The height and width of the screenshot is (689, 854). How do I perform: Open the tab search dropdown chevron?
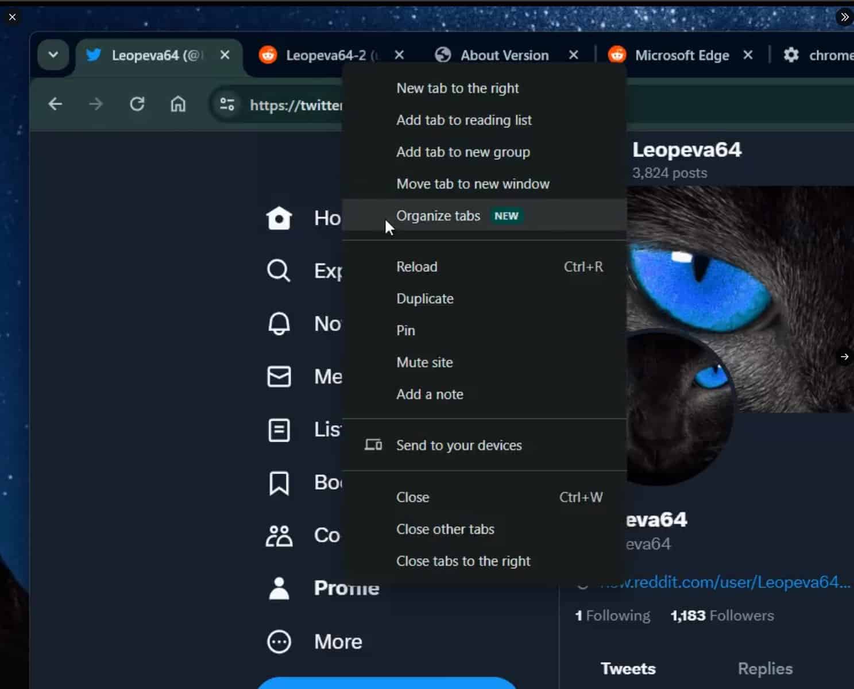[x=53, y=56]
